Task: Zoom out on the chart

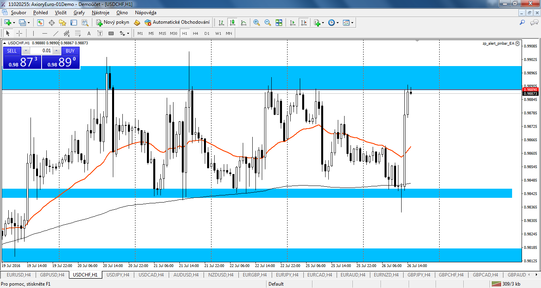Action: pos(268,23)
